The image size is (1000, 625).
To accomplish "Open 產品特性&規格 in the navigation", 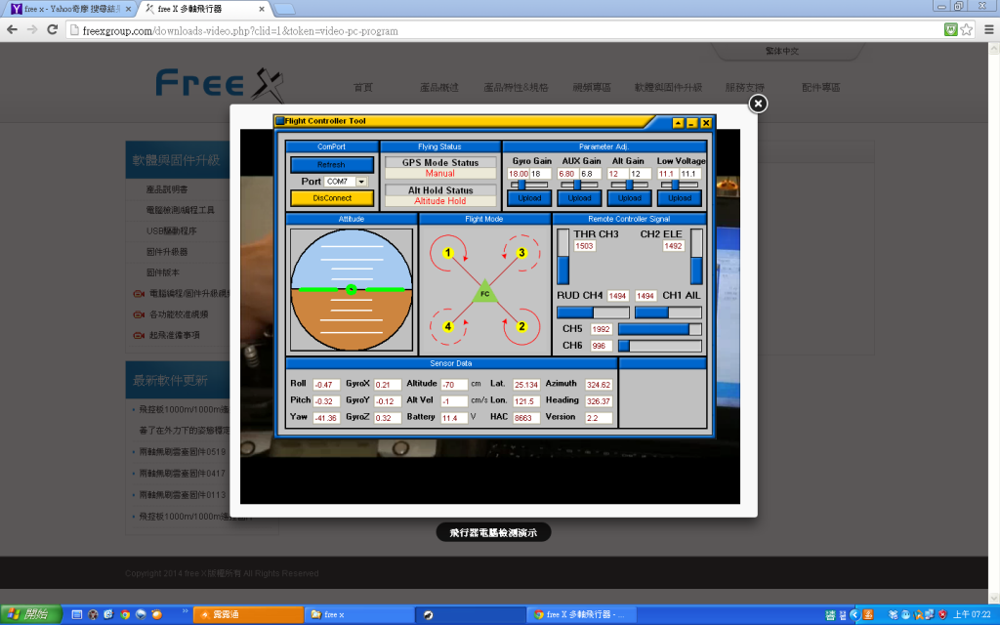I will coord(516,87).
